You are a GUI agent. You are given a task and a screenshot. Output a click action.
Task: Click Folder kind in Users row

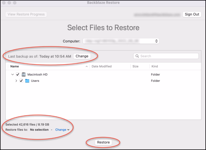coord(155,81)
